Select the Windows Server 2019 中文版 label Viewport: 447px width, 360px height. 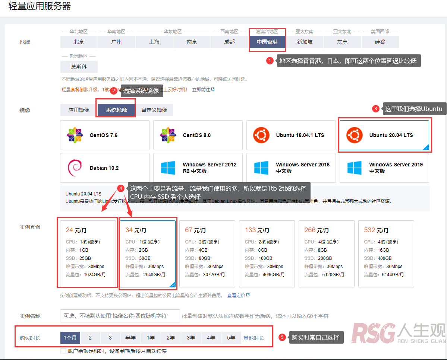point(396,168)
